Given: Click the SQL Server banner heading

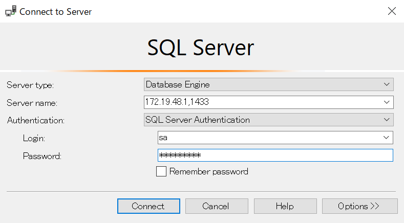Looking at the screenshot, I should [x=201, y=48].
